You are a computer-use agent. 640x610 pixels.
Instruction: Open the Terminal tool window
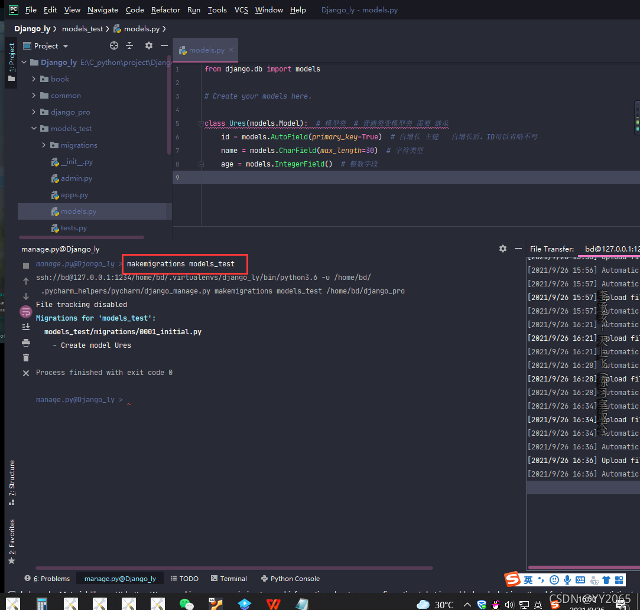[x=229, y=579]
